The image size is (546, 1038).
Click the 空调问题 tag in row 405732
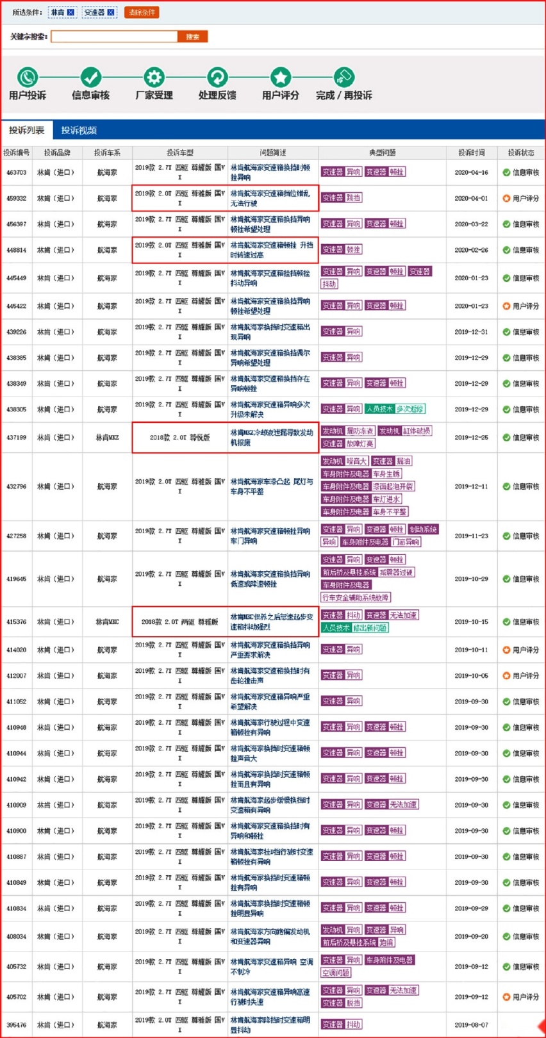[336, 973]
